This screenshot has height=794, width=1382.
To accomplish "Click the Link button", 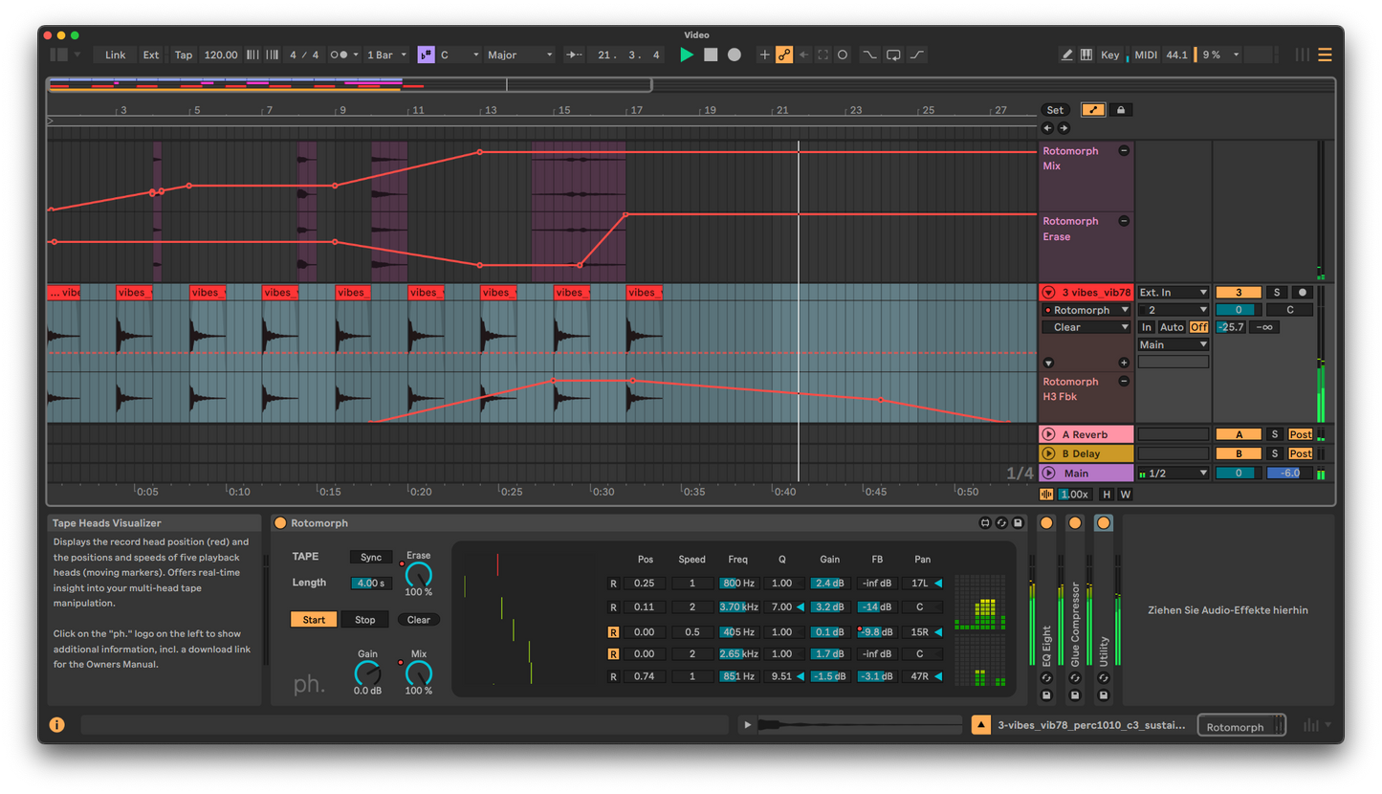I will tap(116, 55).
